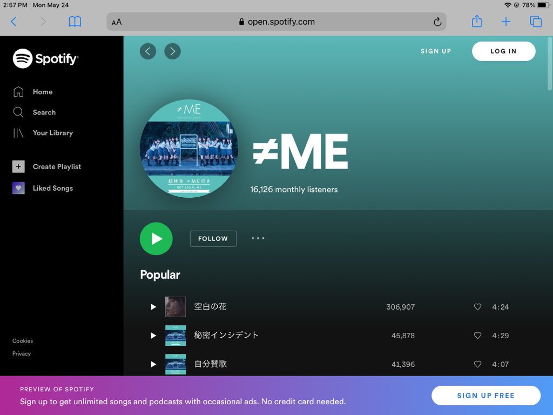Click the page's vertical scrollbar
This screenshot has width=553, height=415.
[x=549, y=64]
